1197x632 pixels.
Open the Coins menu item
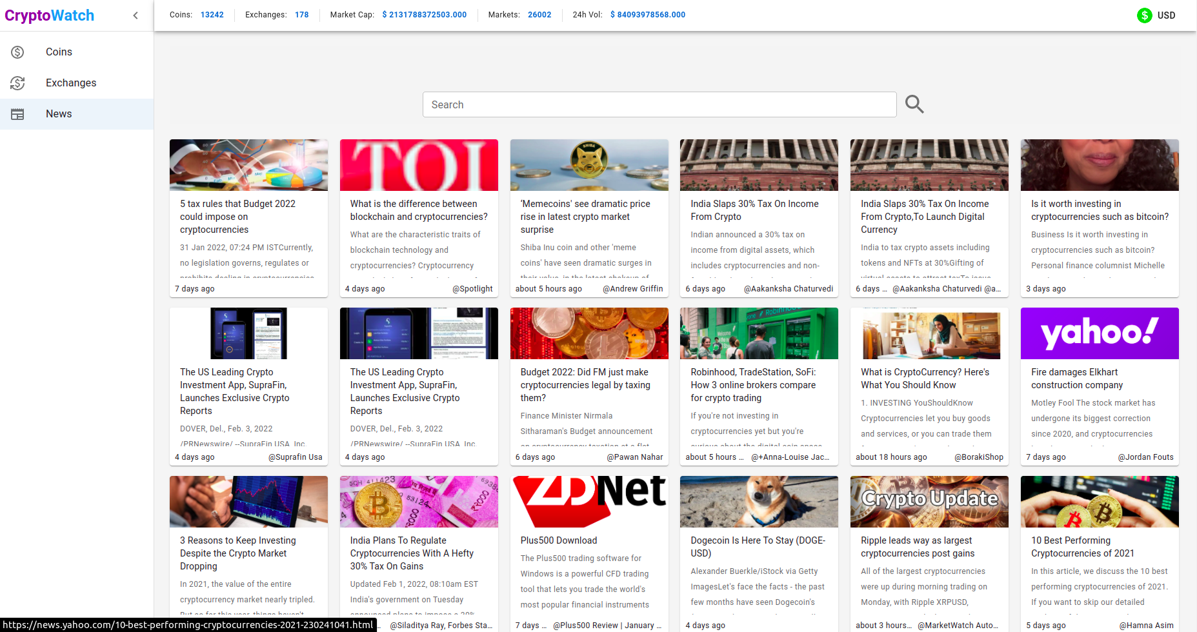(x=77, y=52)
